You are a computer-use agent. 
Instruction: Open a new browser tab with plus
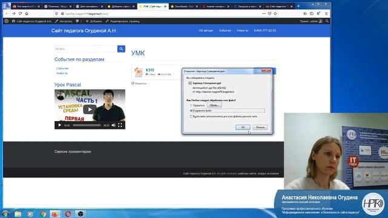click(298, 6)
